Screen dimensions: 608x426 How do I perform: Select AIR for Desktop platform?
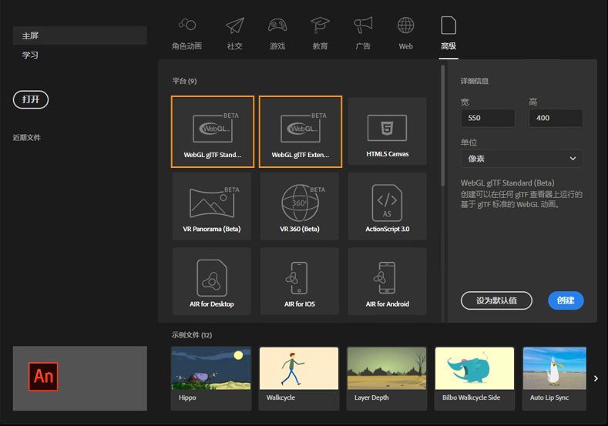point(212,281)
